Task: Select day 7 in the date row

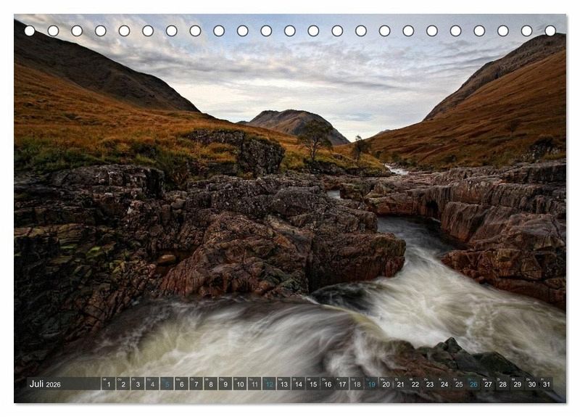Action: tap(196, 384)
